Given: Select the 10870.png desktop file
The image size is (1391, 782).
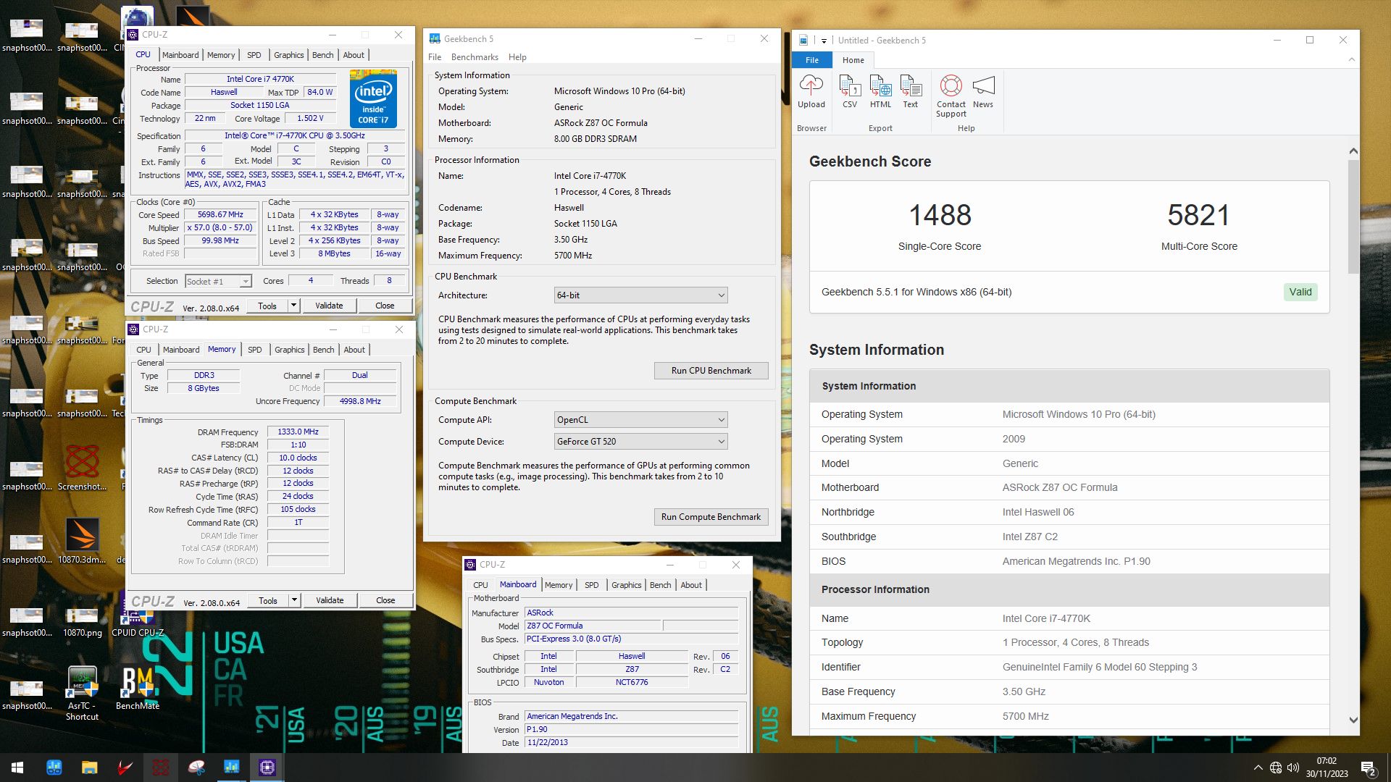Looking at the screenshot, I should [x=82, y=621].
